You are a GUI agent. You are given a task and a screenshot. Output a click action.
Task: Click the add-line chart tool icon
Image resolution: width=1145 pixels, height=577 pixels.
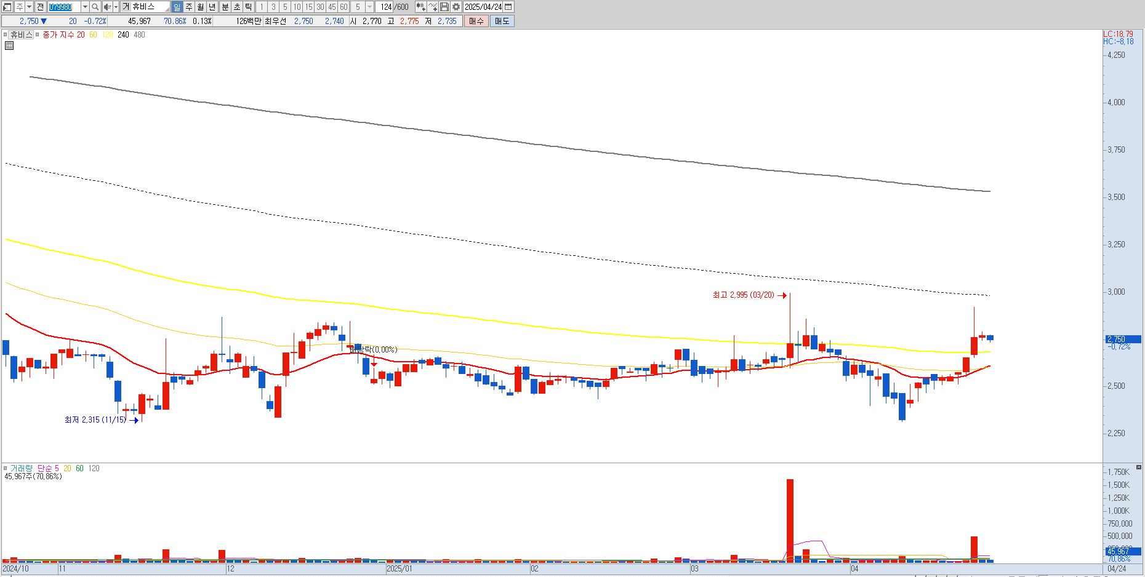433,7
